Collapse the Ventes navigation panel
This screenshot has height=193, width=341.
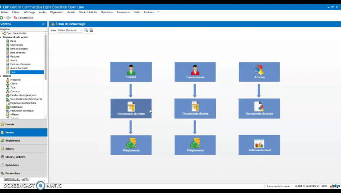[43, 24]
